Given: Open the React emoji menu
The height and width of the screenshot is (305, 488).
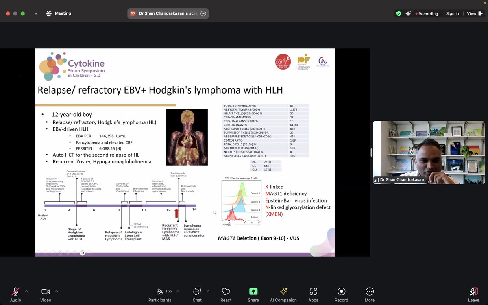Looking at the screenshot, I should (x=226, y=295).
